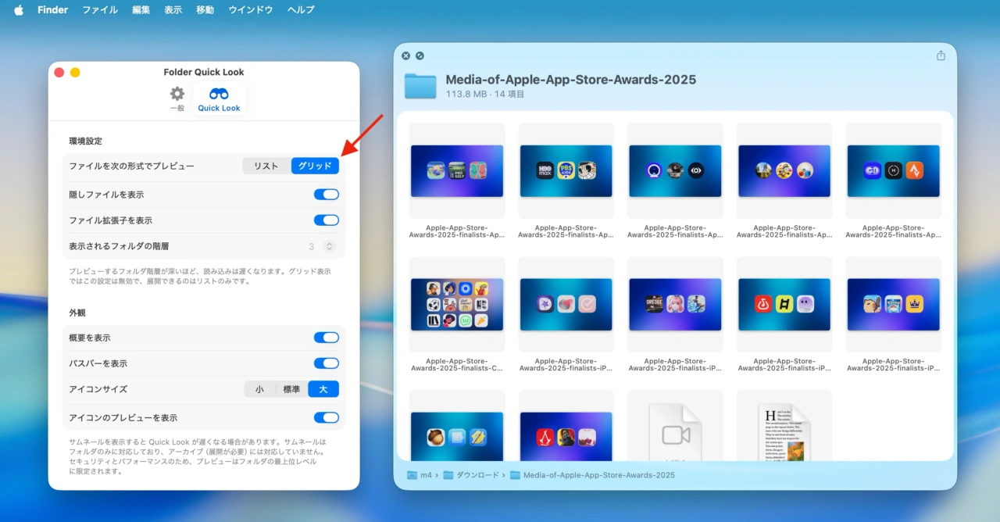Increase folder depth using the stepper arrow

click(x=329, y=243)
